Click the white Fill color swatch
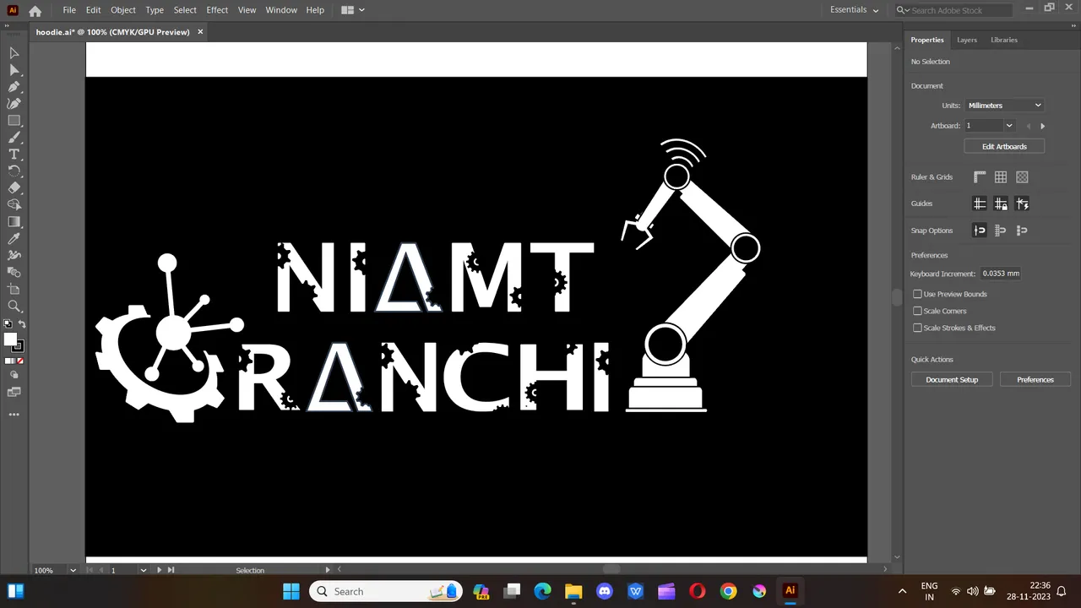 [10, 339]
